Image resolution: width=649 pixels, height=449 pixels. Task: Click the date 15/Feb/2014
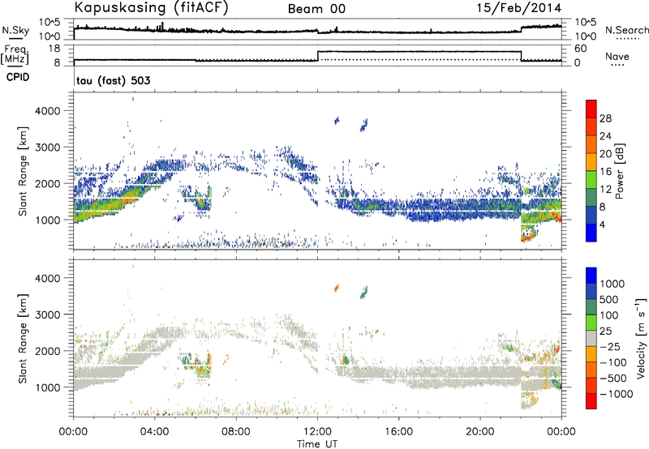pos(519,8)
